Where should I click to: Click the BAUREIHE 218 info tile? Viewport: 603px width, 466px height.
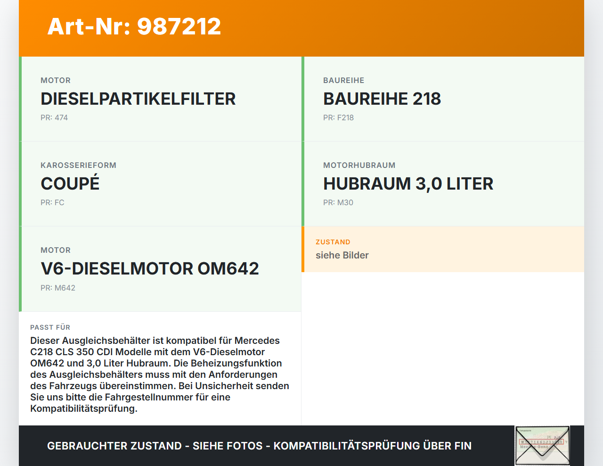click(x=443, y=99)
